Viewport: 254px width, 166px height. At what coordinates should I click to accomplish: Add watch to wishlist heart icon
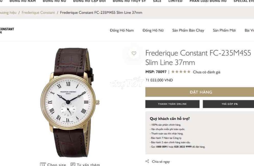pyautogui.click(x=134, y=53)
